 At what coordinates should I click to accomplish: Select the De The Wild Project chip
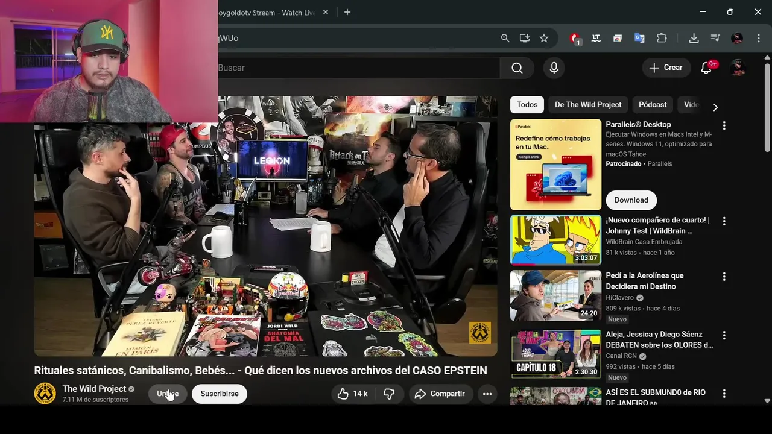click(x=588, y=105)
